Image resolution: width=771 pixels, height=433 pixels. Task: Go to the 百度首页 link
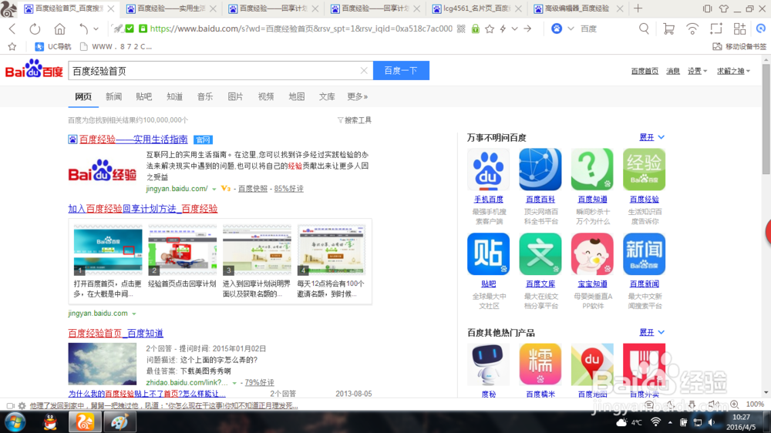pyautogui.click(x=645, y=71)
